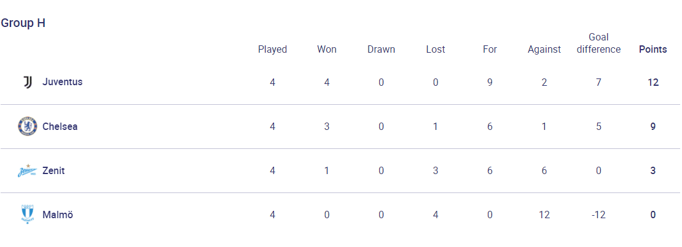
Task: Click the Goal difference column header
Action: pos(598,44)
